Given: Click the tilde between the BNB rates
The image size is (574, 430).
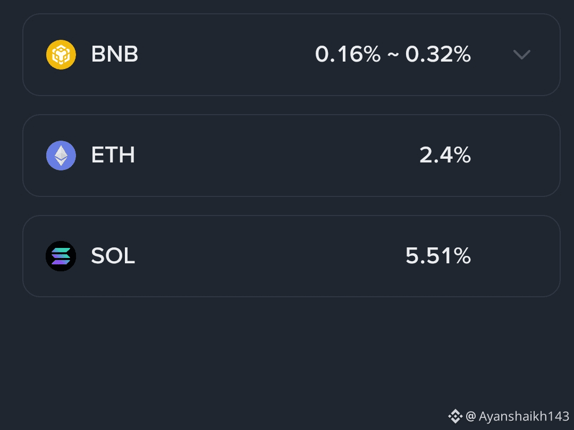Looking at the screenshot, I should coord(393,54).
